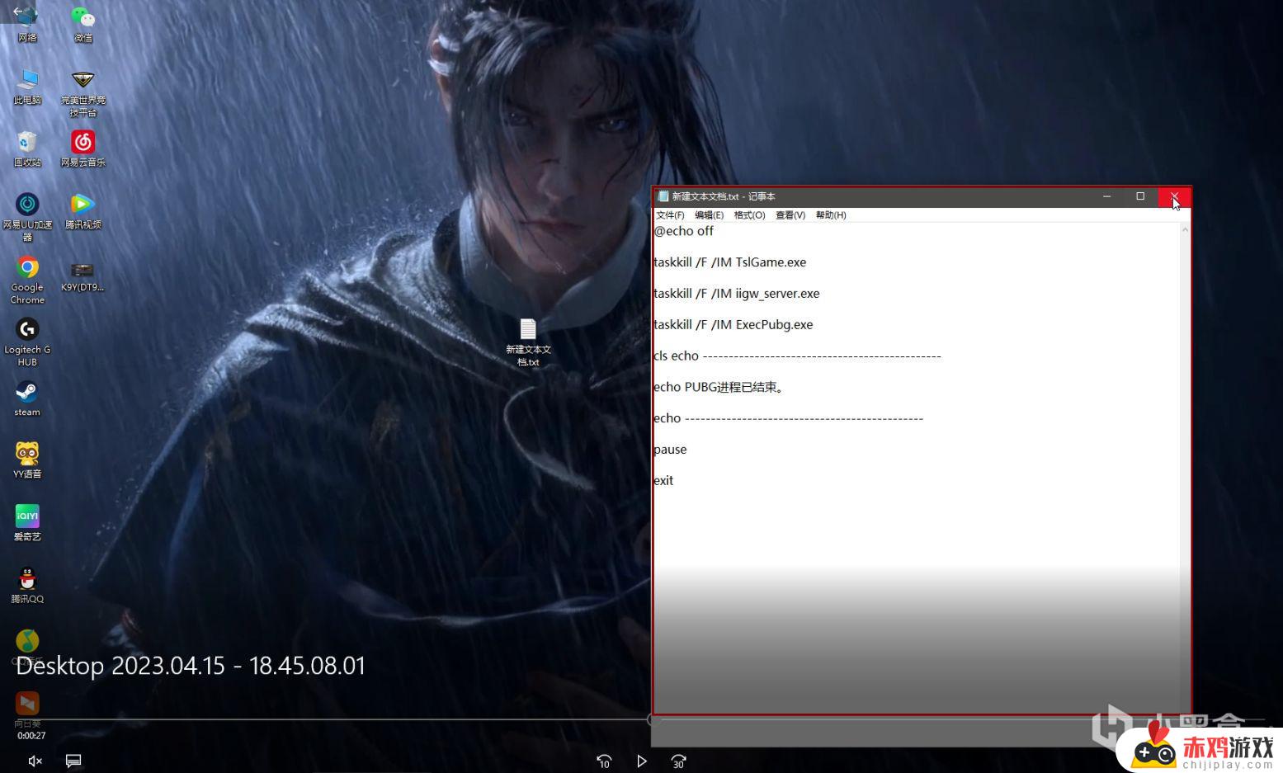This screenshot has width=1283, height=773.
Task: Open the 格式(O) menu in Notepad
Action: click(x=749, y=214)
